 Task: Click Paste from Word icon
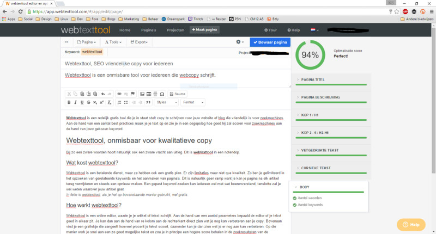point(95,94)
